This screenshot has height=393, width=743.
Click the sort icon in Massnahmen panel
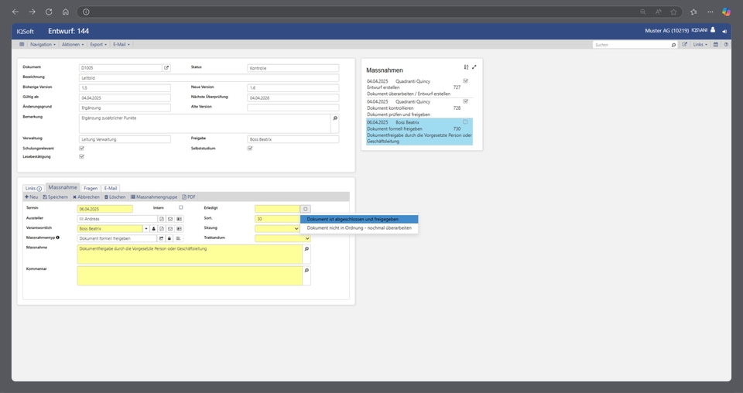pos(466,67)
